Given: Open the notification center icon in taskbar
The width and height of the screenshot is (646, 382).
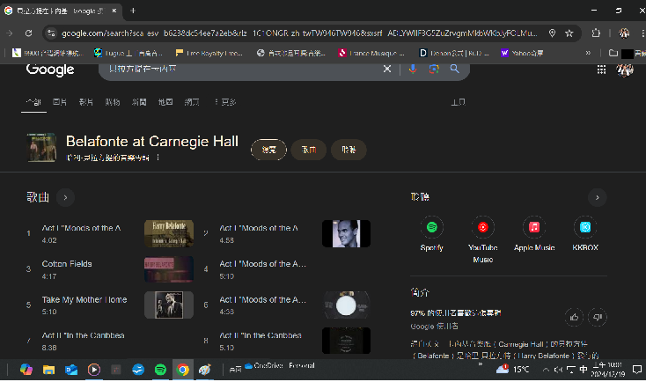Looking at the screenshot, I should (637, 369).
